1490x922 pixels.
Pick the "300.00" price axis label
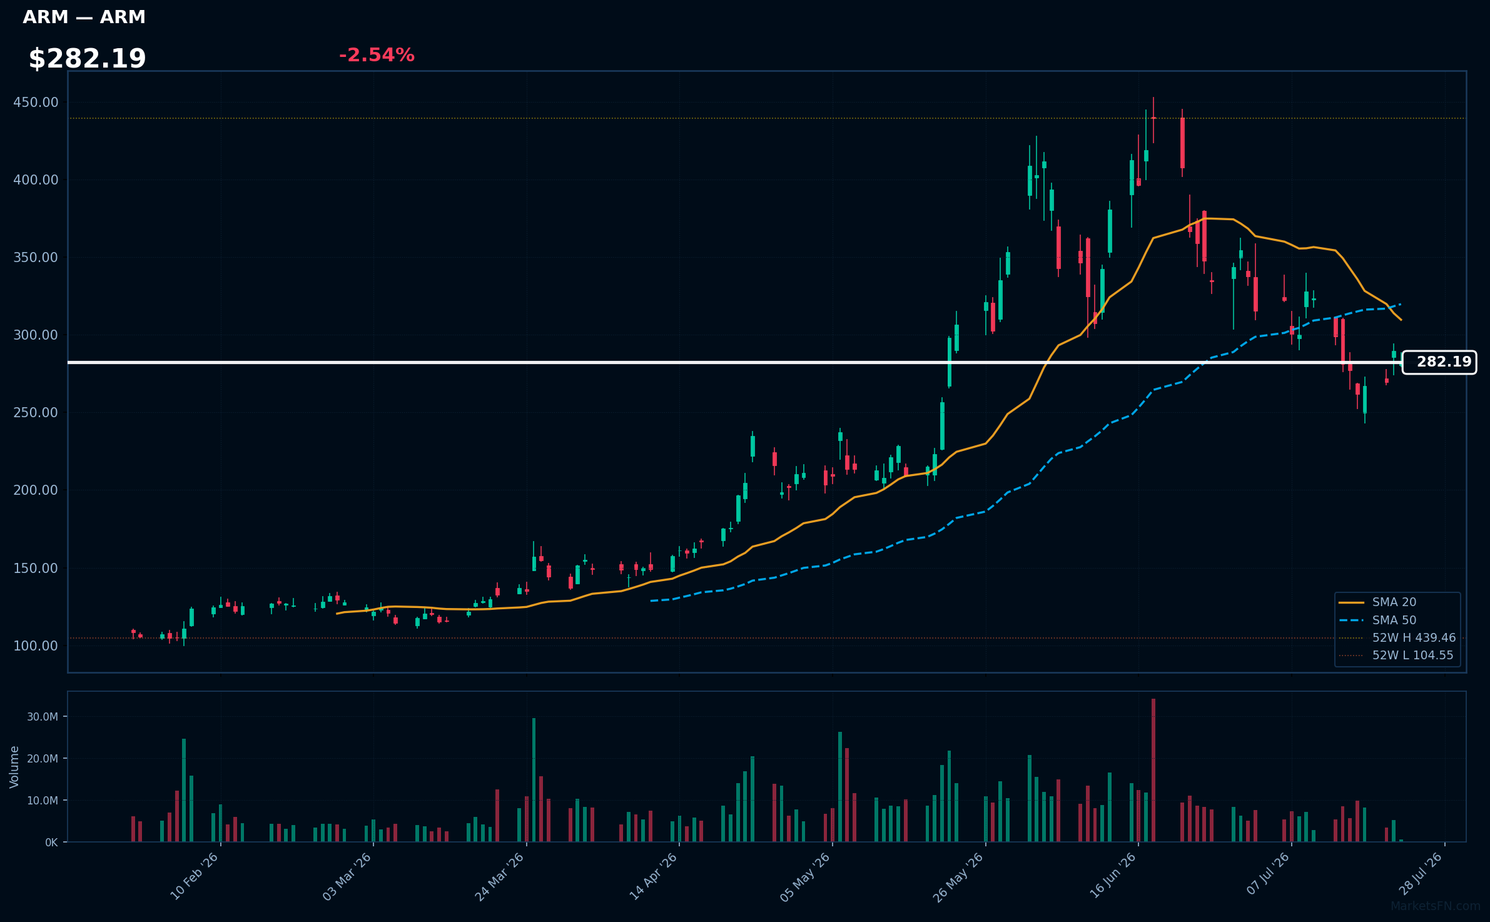(x=36, y=335)
